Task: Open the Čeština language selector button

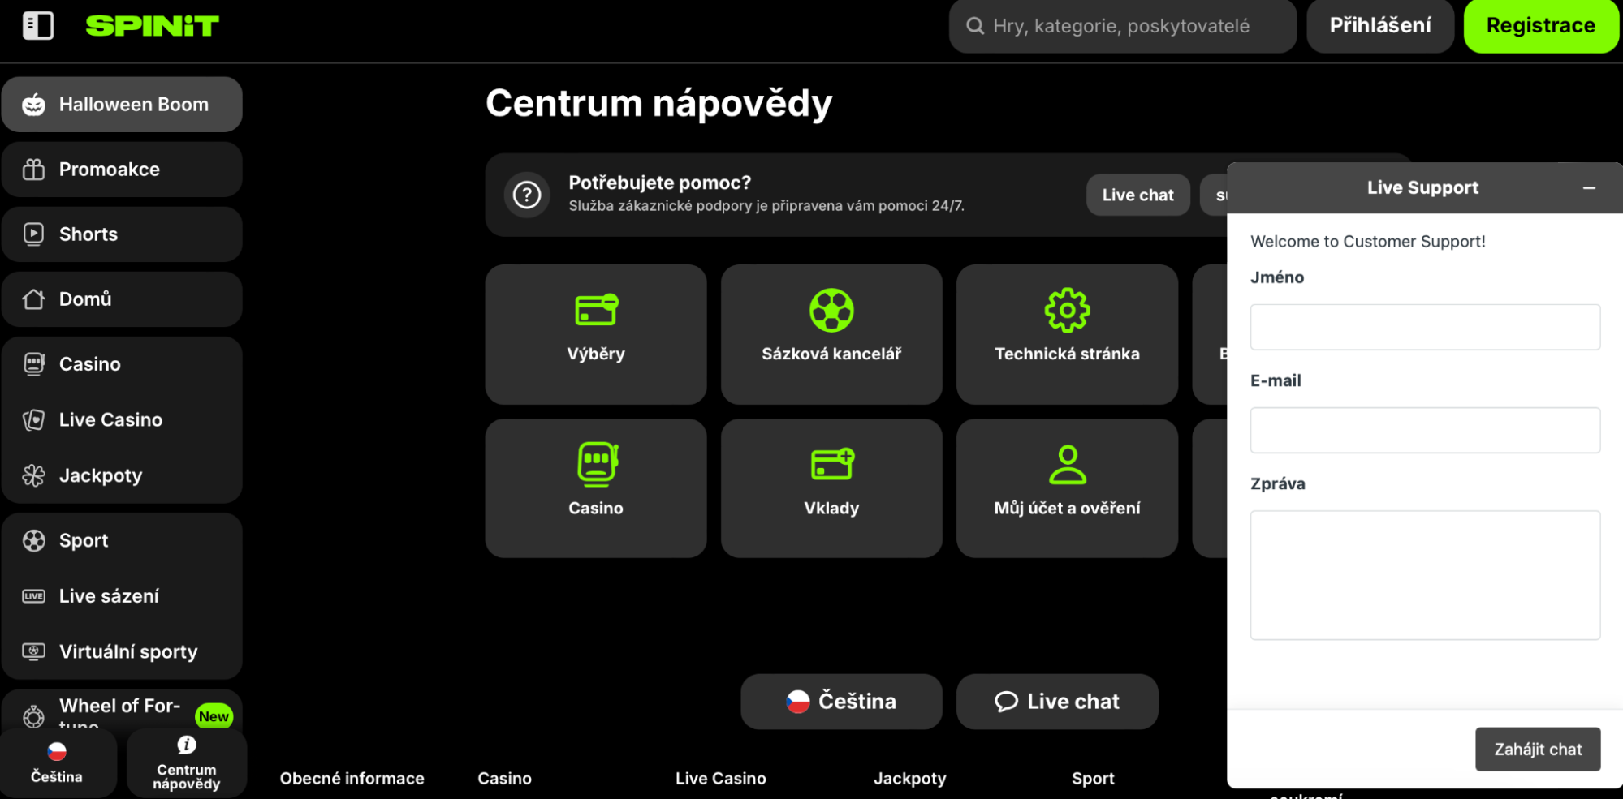Action: click(841, 701)
